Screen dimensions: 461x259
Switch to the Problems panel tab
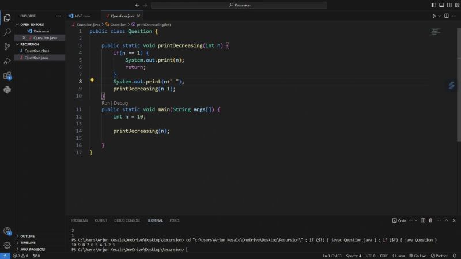[80, 220]
